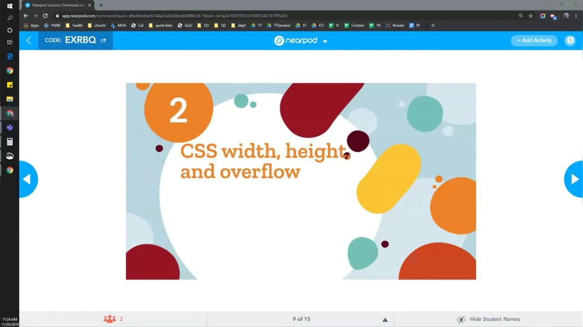
Task: Open the ICT bookmark
Action: (x=318, y=25)
